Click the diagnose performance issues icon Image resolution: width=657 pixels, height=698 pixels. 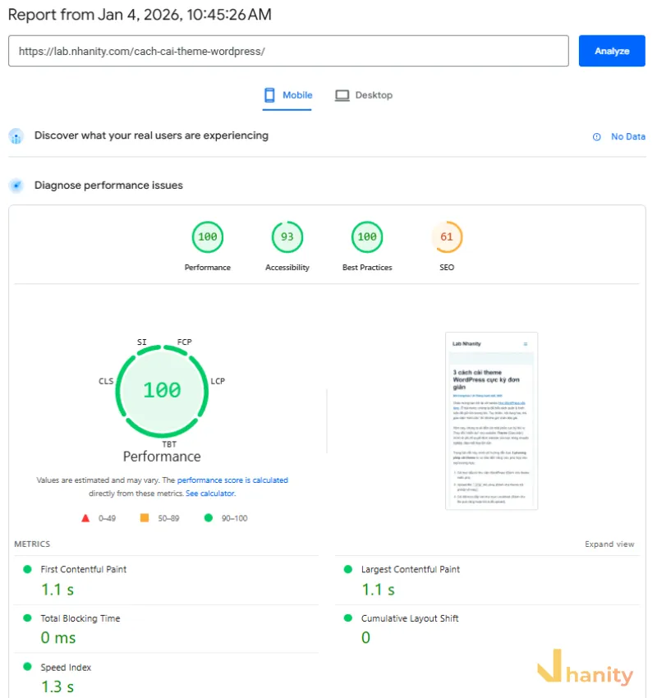pos(16,186)
